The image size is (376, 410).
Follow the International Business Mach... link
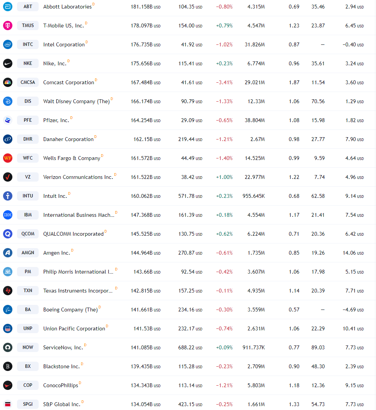tap(79, 215)
